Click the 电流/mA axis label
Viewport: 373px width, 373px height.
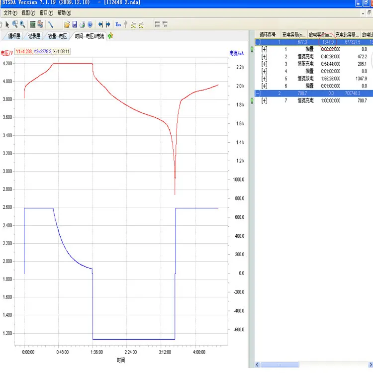[236, 53]
